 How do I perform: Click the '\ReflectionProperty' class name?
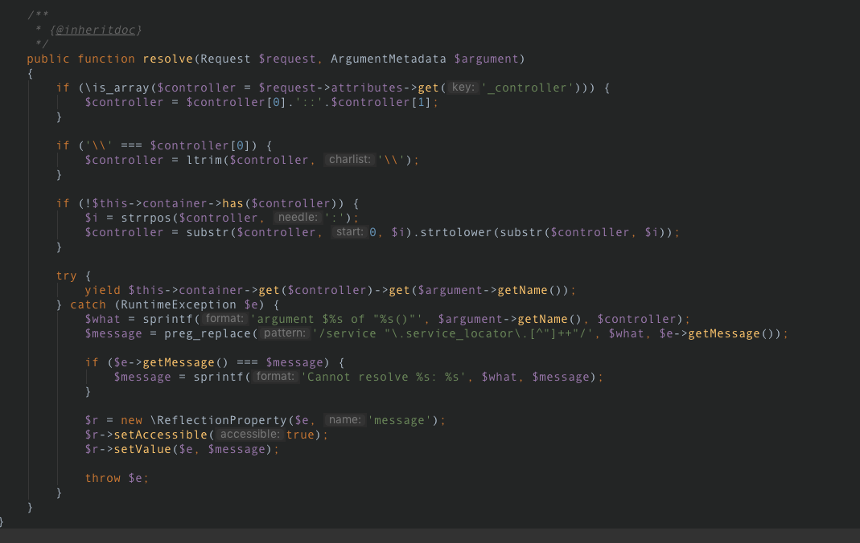[218, 420]
